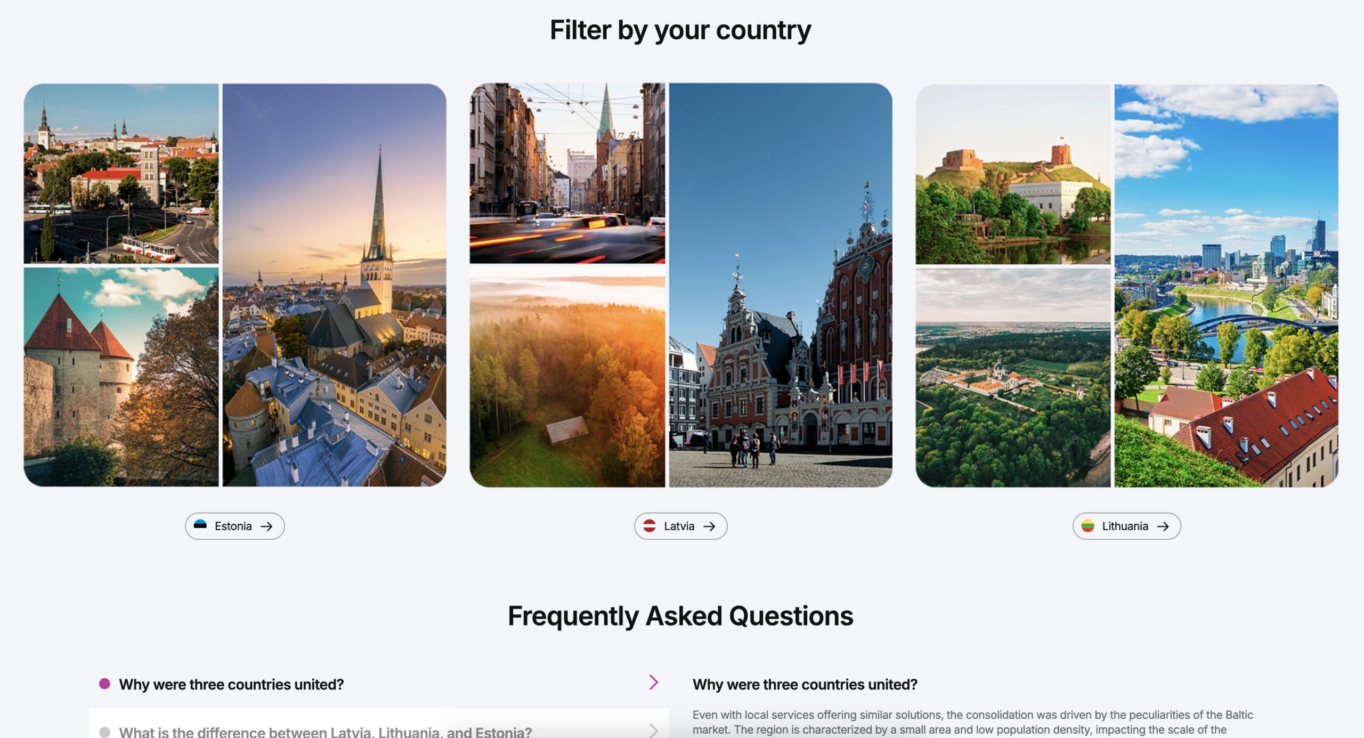
Task: Click the arrow icon beside Lithuania
Action: (x=1163, y=526)
